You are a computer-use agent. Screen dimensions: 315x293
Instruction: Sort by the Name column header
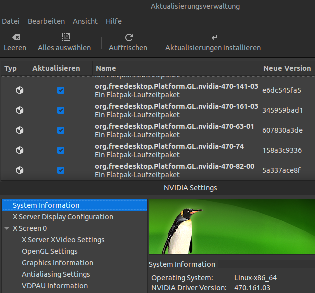(x=106, y=68)
